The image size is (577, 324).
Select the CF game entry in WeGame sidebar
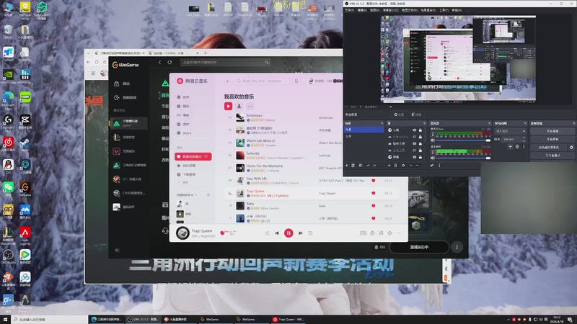pos(128,179)
